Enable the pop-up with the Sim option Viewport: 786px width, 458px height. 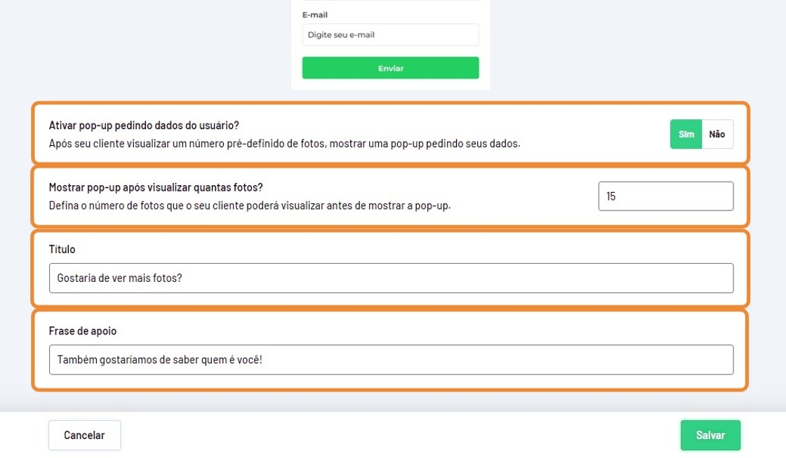(686, 134)
